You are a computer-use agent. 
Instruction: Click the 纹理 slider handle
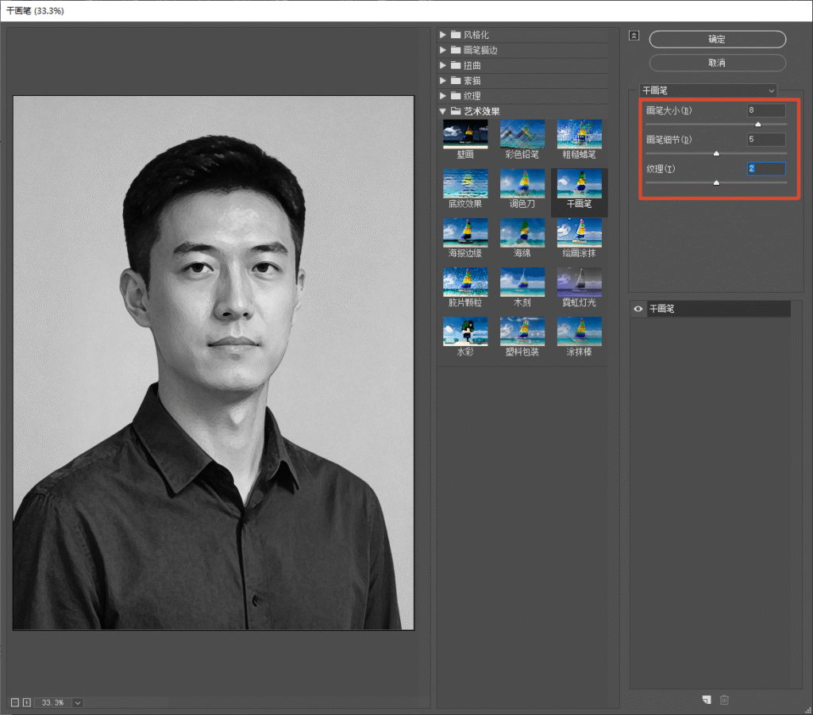pos(717,183)
